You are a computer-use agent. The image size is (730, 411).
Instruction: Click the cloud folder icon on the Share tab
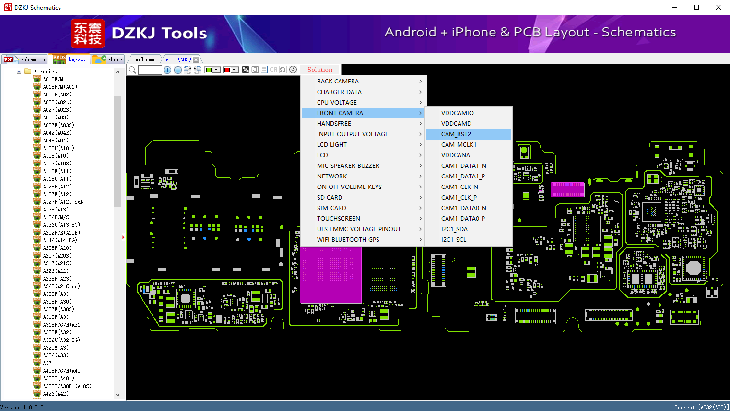[x=99, y=59]
